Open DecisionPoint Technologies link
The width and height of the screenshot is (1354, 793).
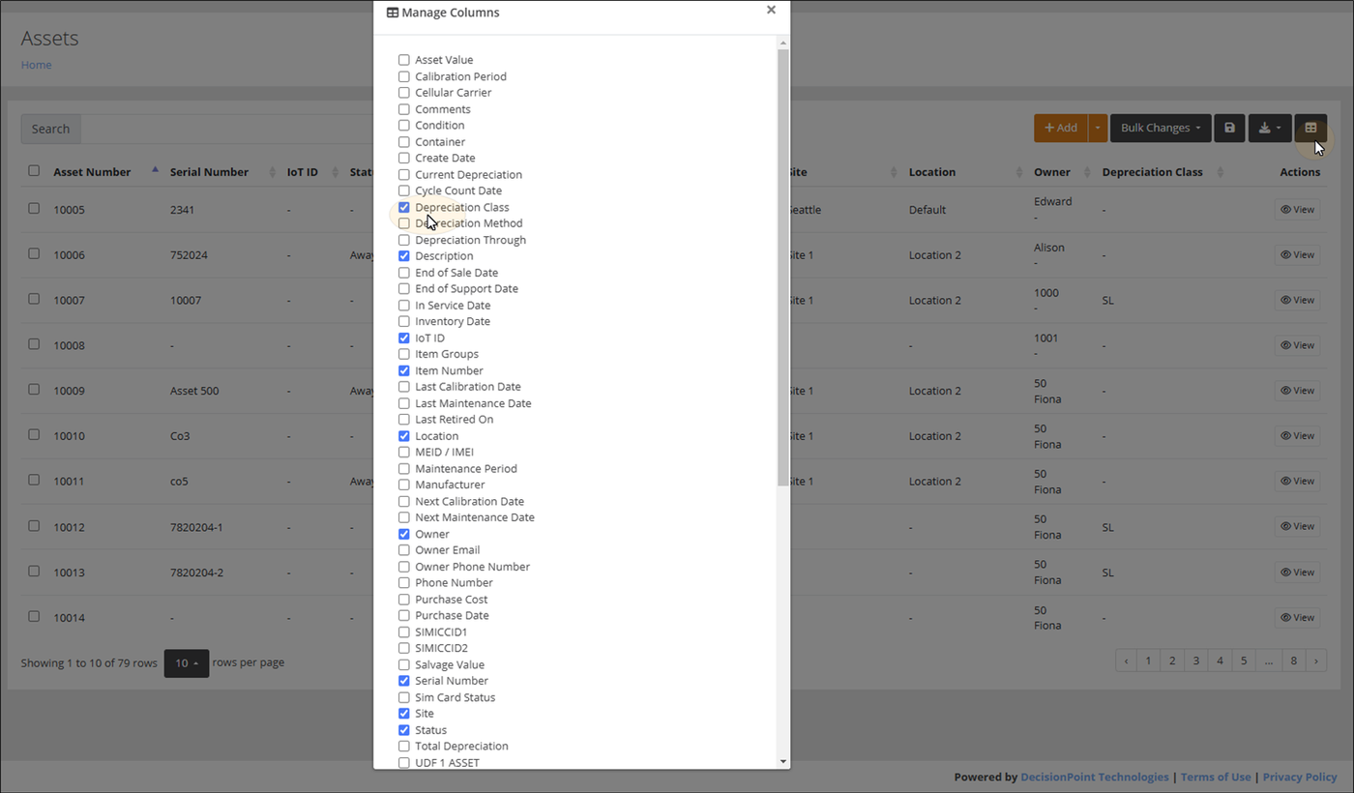1095,777
